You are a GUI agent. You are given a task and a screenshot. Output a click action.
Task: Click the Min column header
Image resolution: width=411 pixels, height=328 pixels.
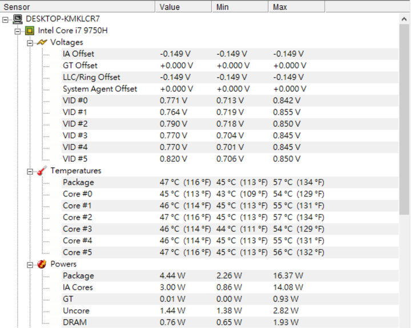(240, 7)
